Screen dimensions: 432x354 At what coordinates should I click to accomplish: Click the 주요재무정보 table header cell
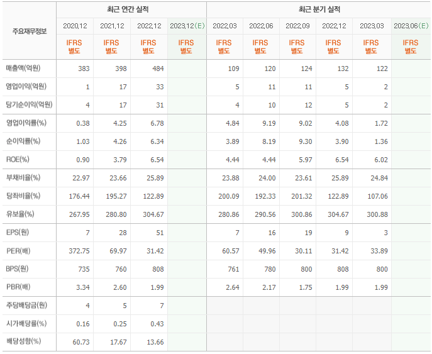pyautogui.click(x=30, y=31)
